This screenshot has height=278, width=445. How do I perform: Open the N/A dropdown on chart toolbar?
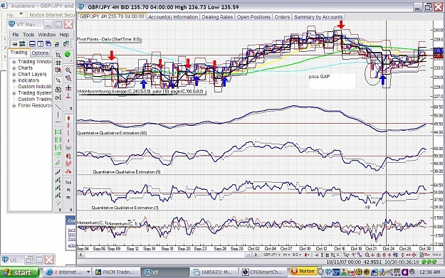436,255
